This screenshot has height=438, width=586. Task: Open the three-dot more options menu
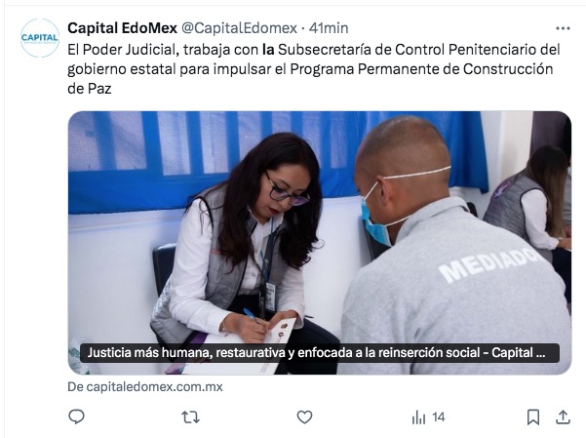click(563, 28)
